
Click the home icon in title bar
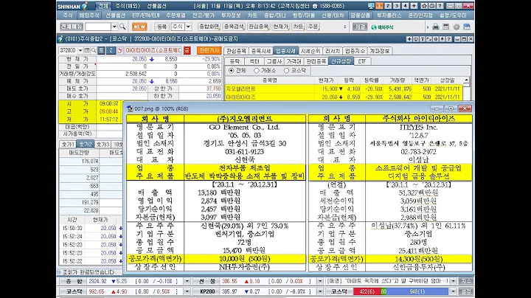tap(424, 6)
